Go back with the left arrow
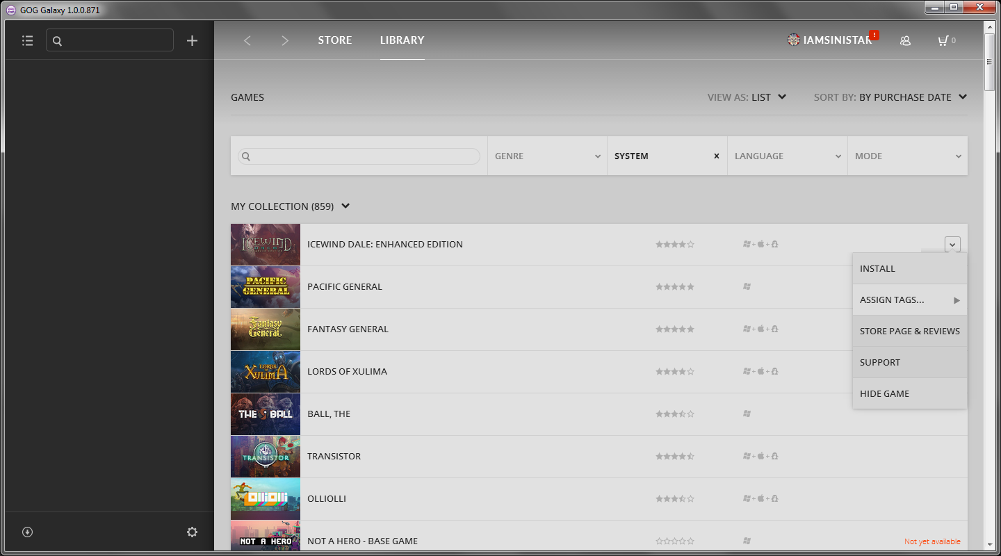This screenshot has width=1001, height=556. tap(247, 40)
